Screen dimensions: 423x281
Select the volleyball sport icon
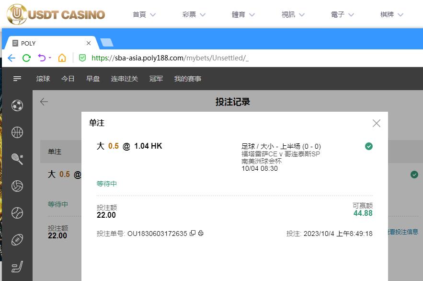coord(17,186)
